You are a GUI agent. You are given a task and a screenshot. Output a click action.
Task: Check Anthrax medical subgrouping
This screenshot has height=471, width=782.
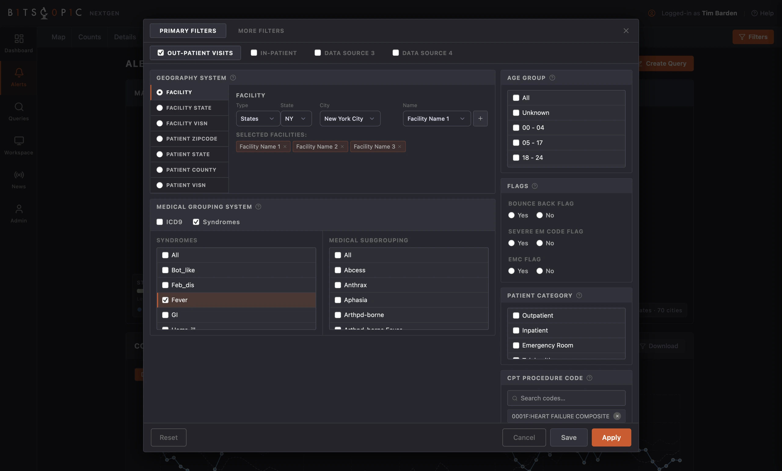coord(338,285)
